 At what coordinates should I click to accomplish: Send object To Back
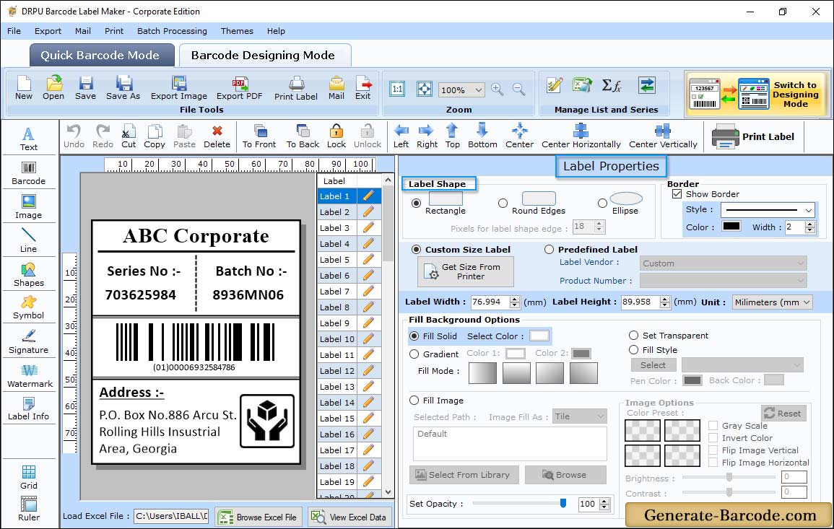pos(303,136)
